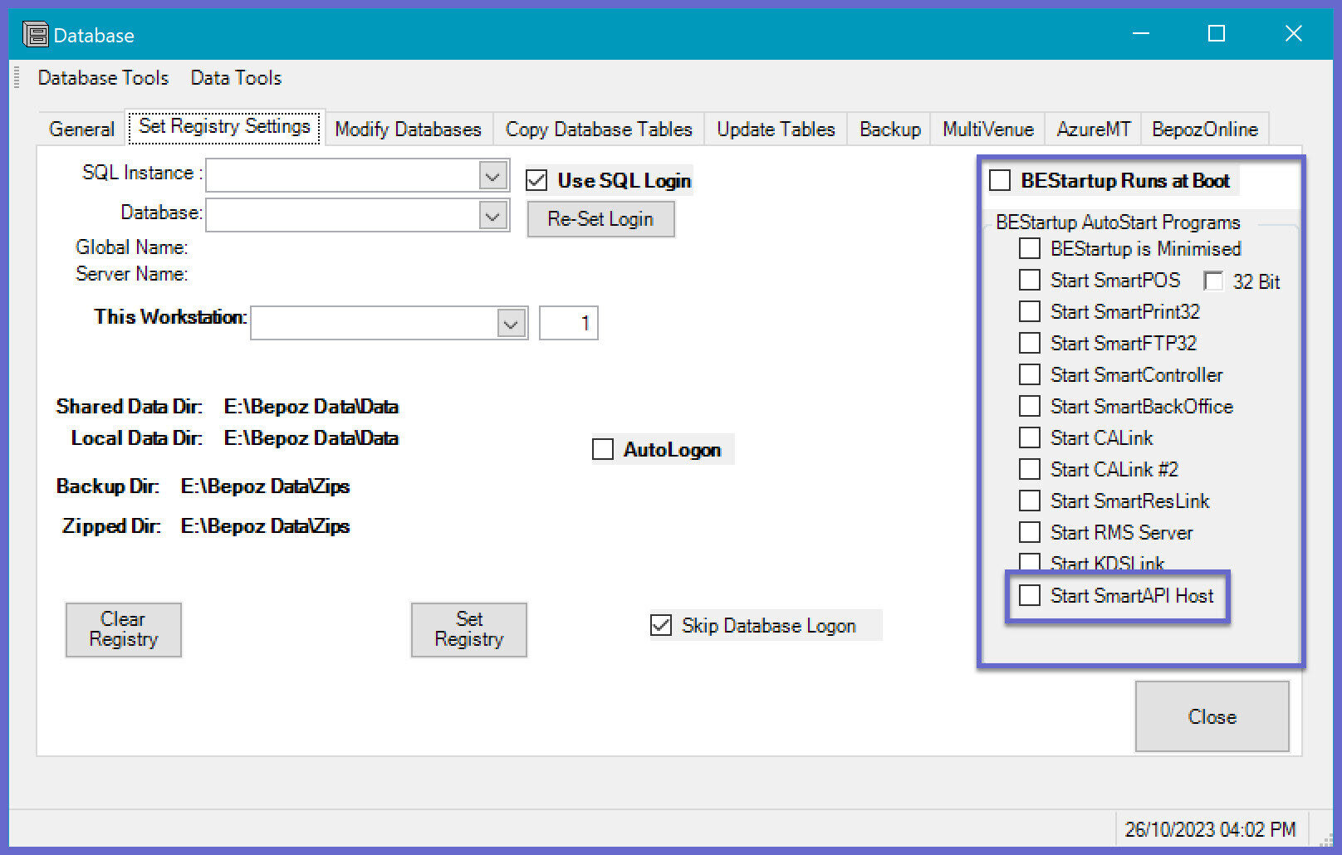The image size is (1342, 855).
Task: Open the Data Tools menu
Action: coord(236,78)
